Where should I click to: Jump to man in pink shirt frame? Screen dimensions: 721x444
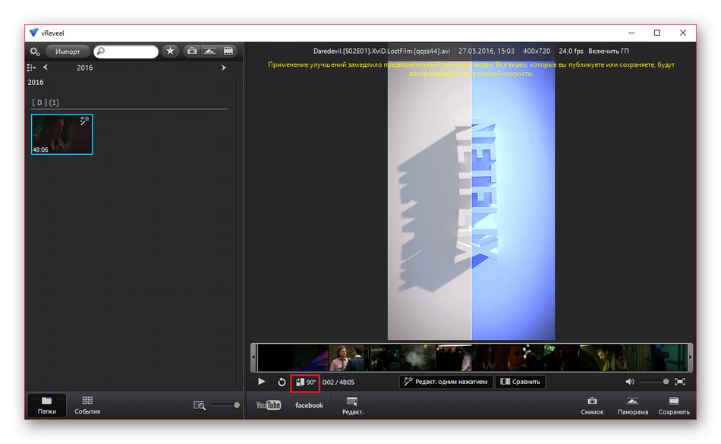point(346,357)
